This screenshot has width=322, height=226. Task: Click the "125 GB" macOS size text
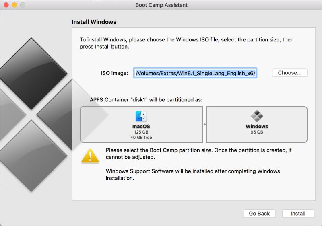pos(141,132)
